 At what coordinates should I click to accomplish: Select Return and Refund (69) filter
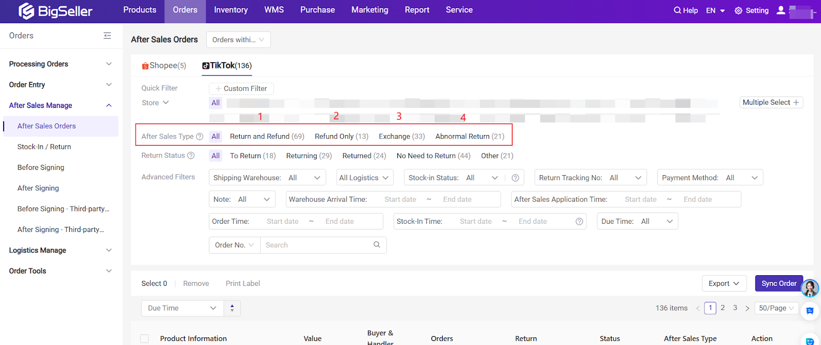267,137
